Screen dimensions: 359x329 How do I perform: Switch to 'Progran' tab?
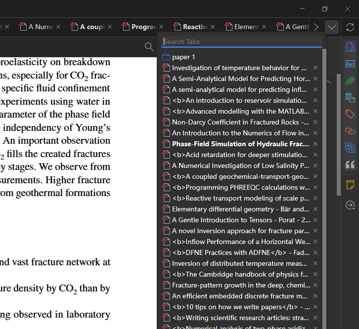point(139,27)
